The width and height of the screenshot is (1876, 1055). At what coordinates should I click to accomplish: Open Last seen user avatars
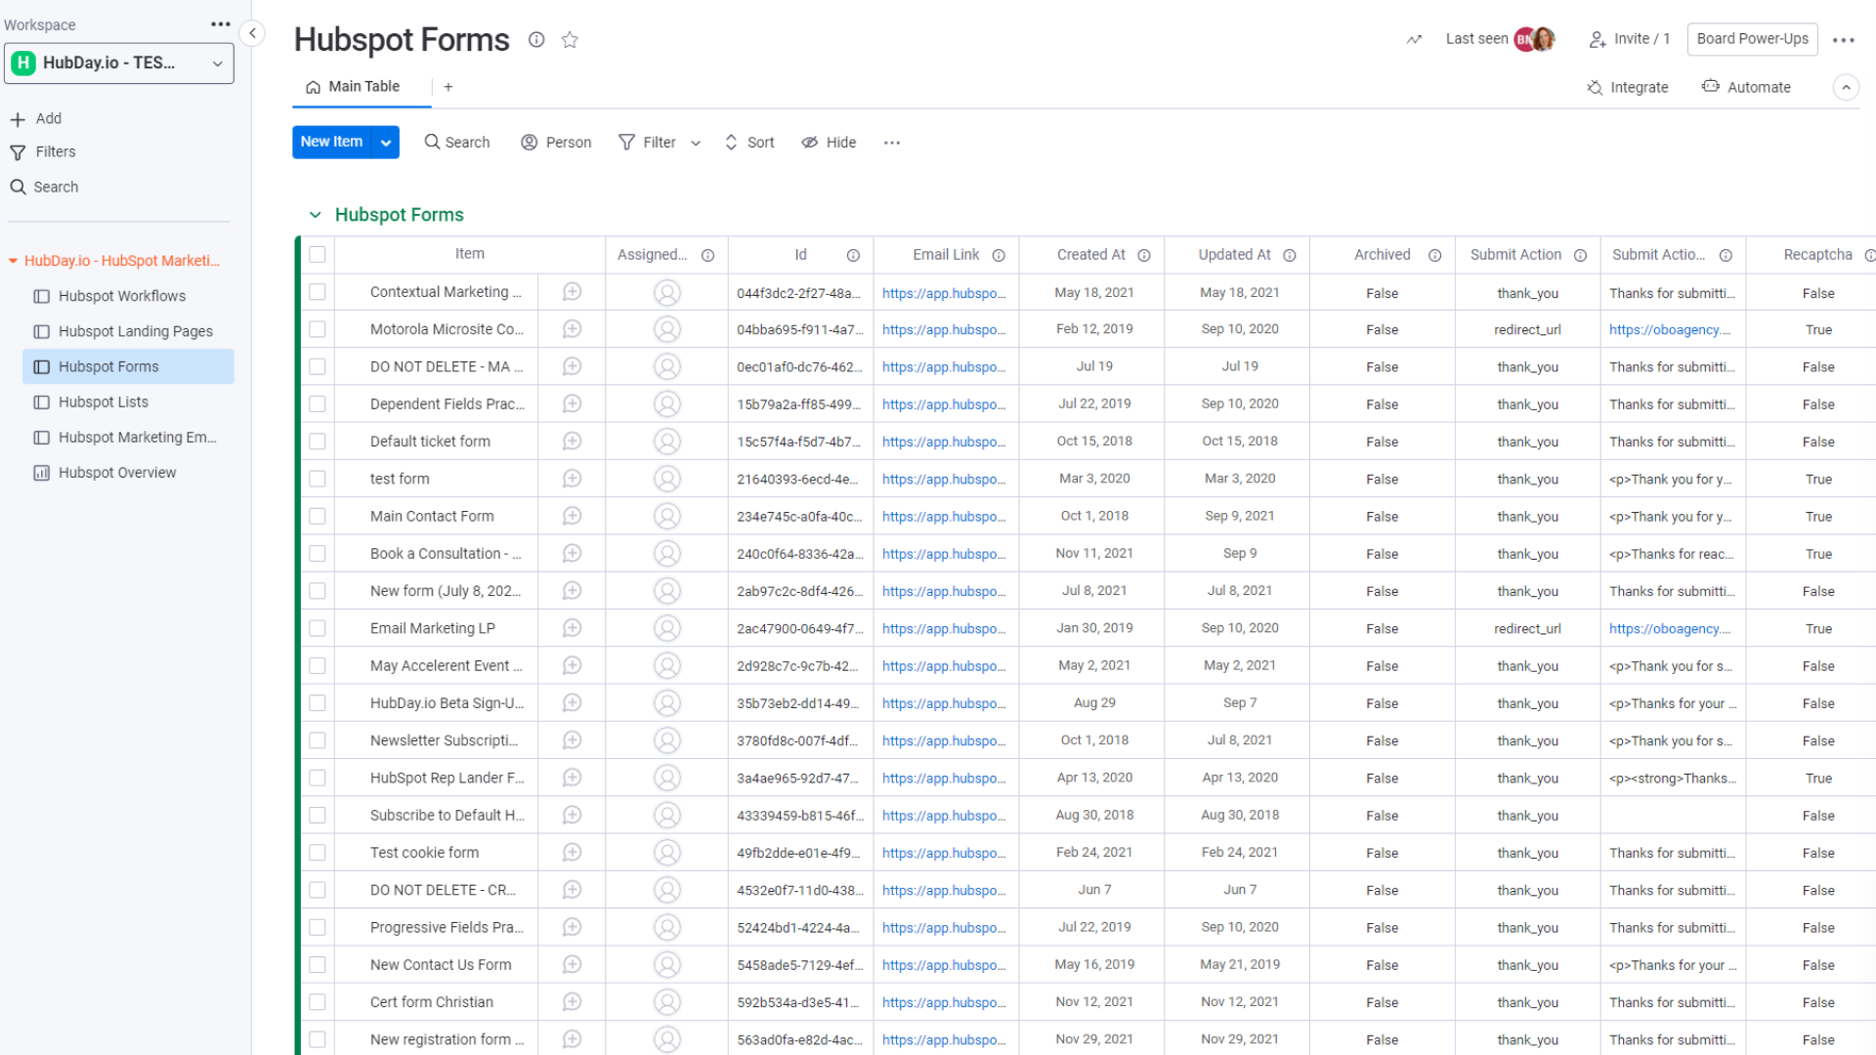click(x=1534, y=39)
